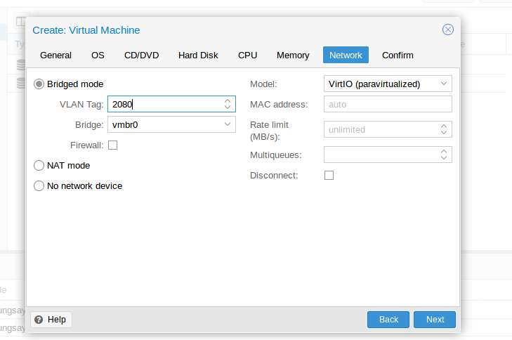Go to the Confirm tab
The image size is (512, 340).
[x=398, y=55]
